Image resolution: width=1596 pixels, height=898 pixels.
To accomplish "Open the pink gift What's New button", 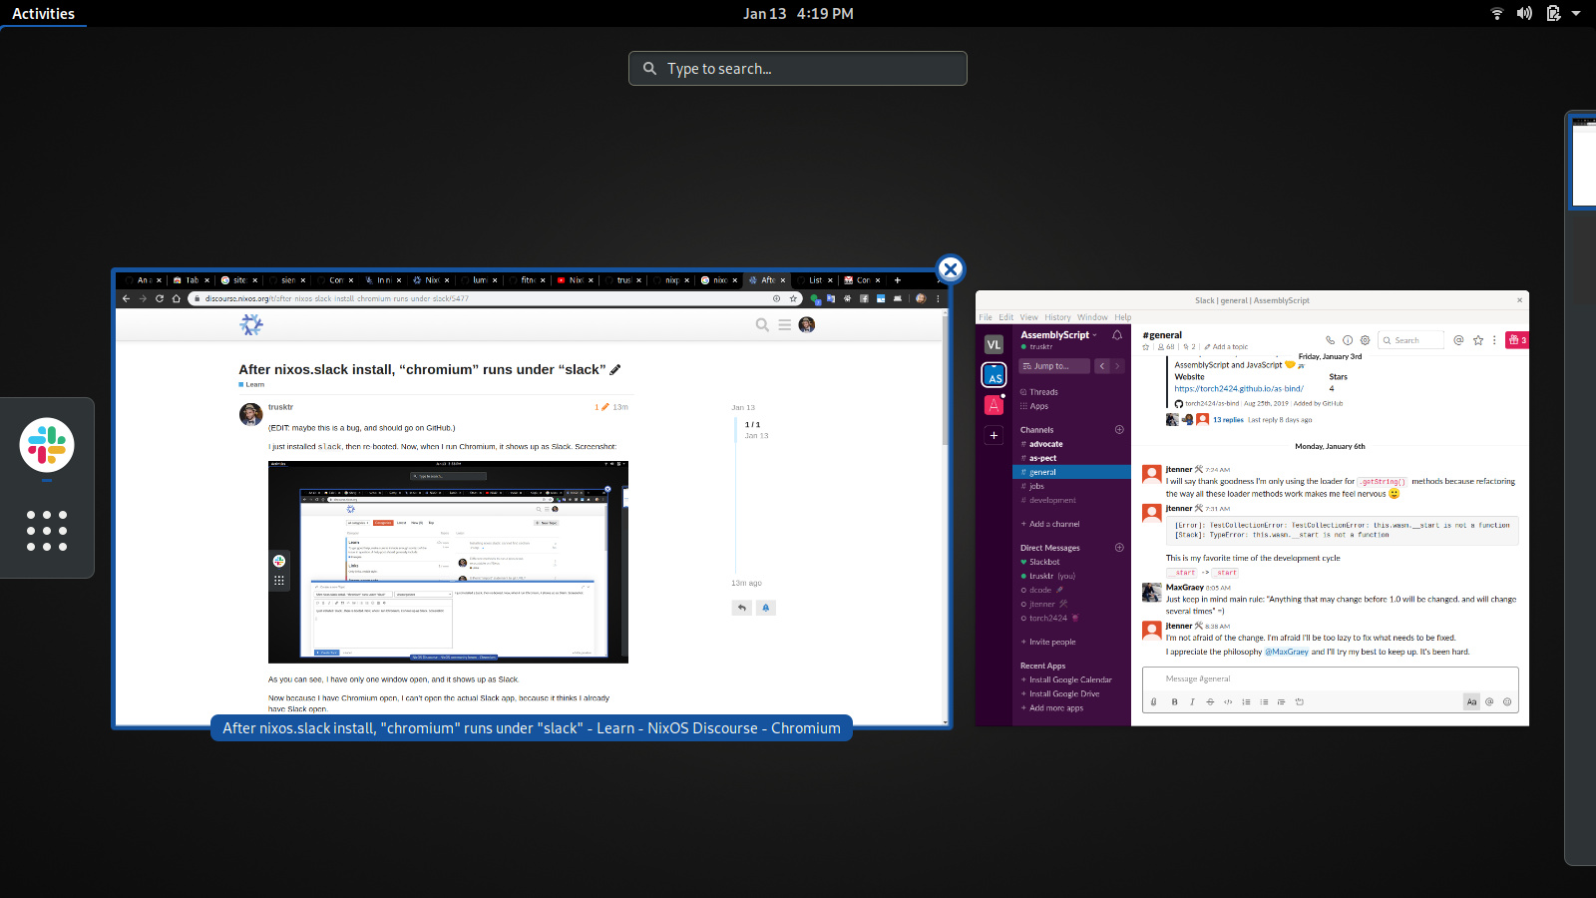I will [1516, 340].
